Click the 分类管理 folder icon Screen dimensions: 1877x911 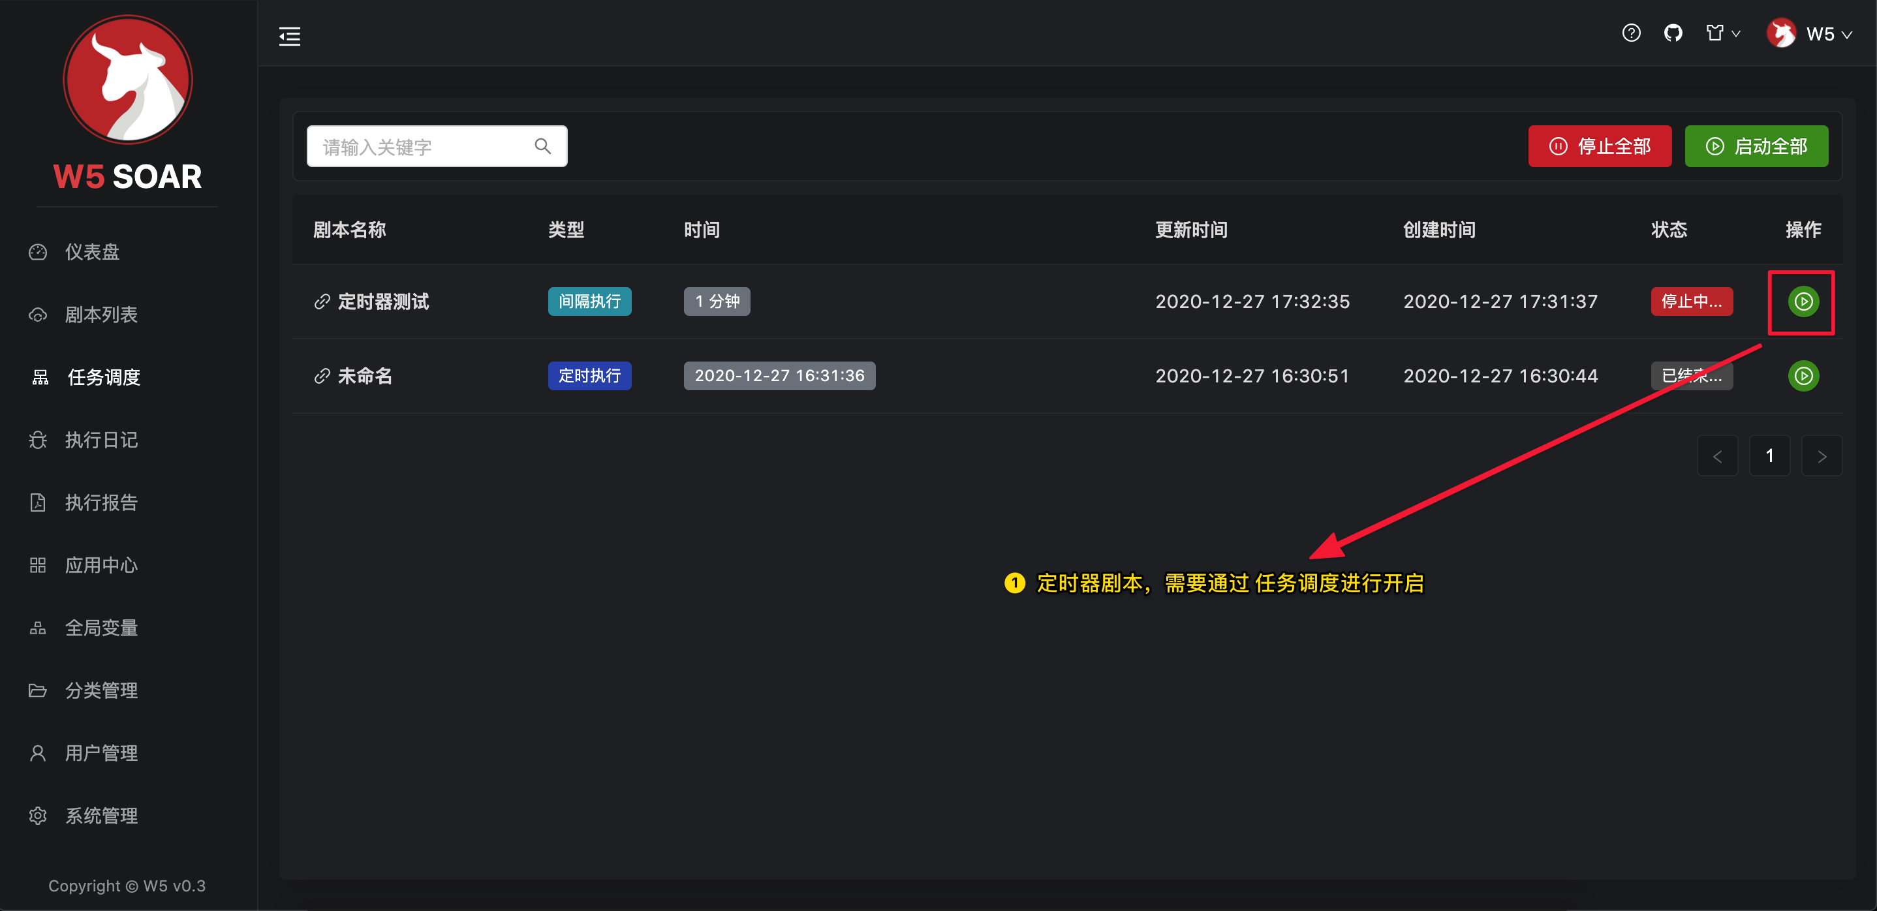[37, 690]
